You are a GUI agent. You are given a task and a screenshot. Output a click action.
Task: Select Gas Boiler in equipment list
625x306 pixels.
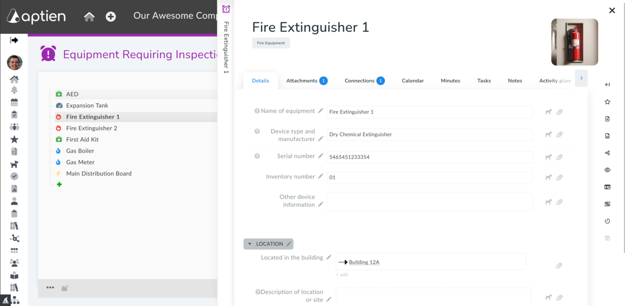coord(80,151)
